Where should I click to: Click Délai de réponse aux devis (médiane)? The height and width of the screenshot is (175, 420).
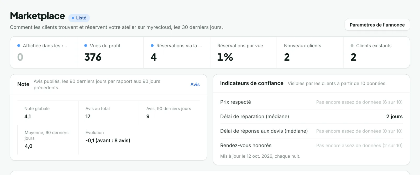(264, 131)
